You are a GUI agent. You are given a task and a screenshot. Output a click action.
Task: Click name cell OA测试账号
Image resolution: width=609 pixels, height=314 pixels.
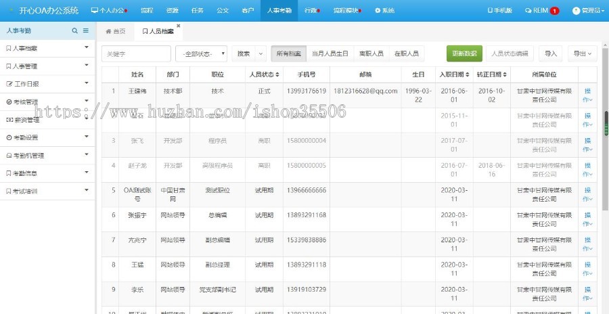tap(137, 195)
